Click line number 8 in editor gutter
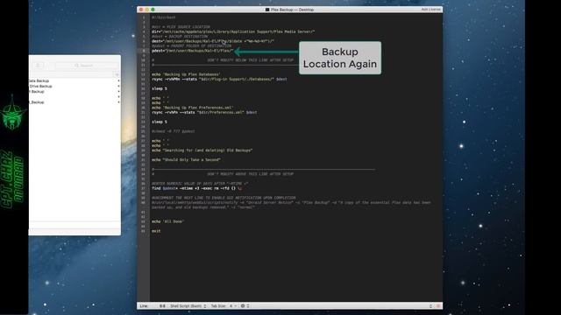 (x=144, y=51)
